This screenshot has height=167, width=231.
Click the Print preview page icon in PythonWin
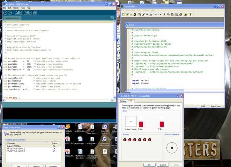177,15
